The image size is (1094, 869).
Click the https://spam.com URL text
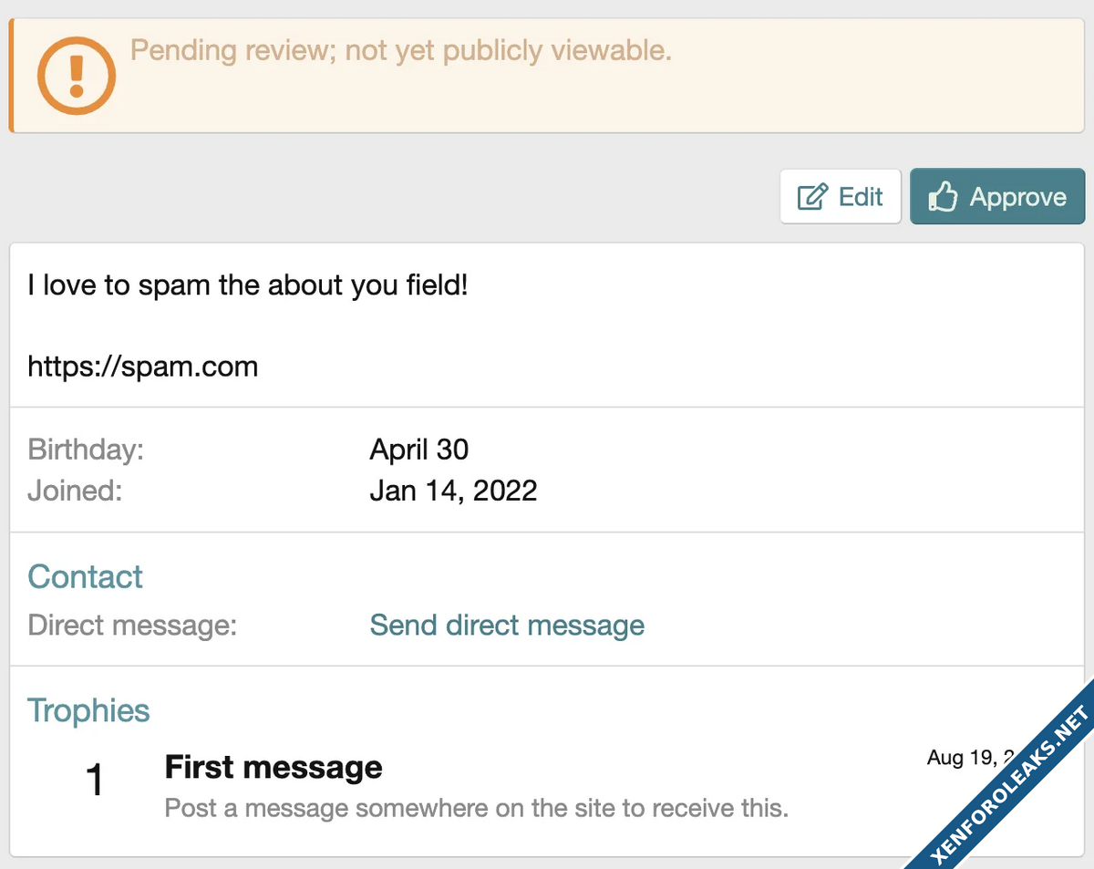[x=143, y=367]
